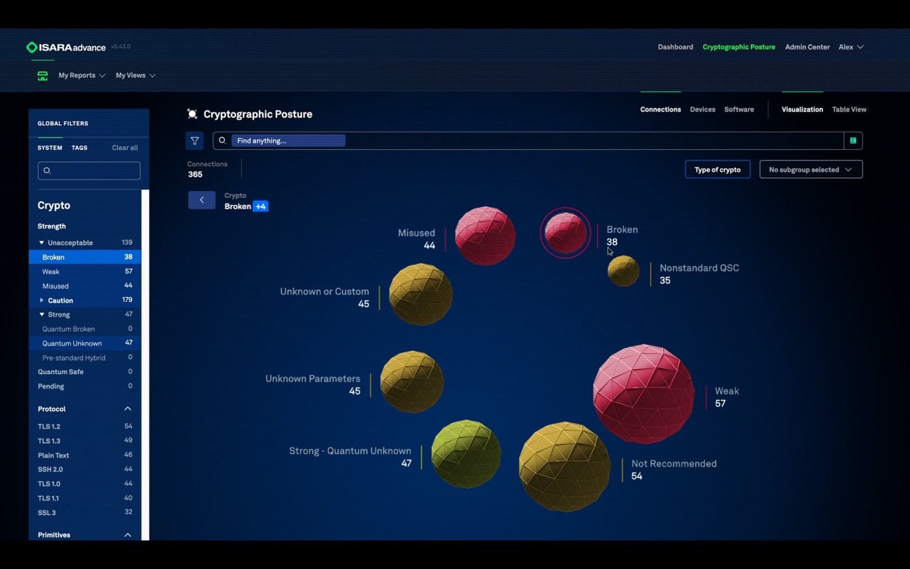
Task: Click the ISARA advance logo diamond
Action: pyautogui.click(x=31, y=47)
